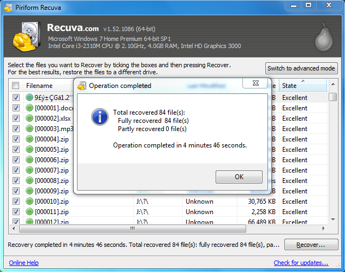Open Online Help link
The width and height of the screenshot is (345, 272).
tap(24, 263)
